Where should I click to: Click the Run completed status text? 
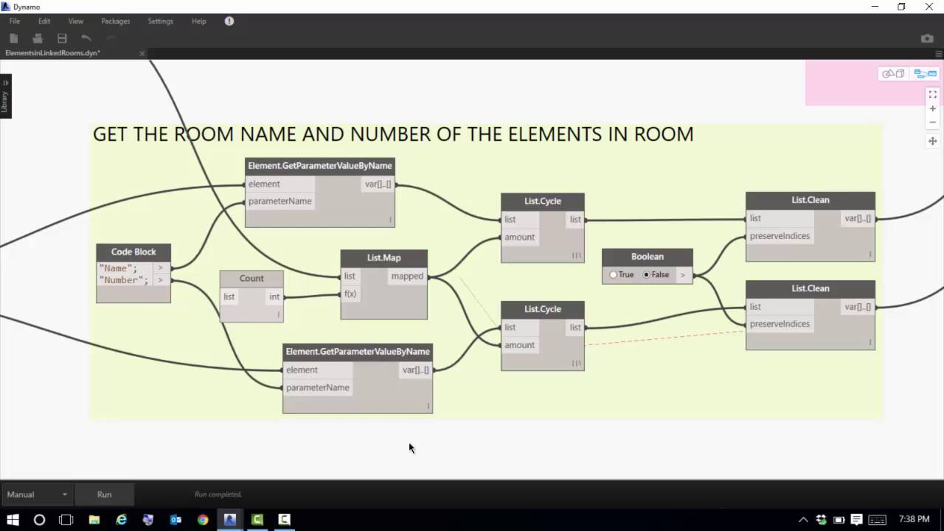pos(218,494)
